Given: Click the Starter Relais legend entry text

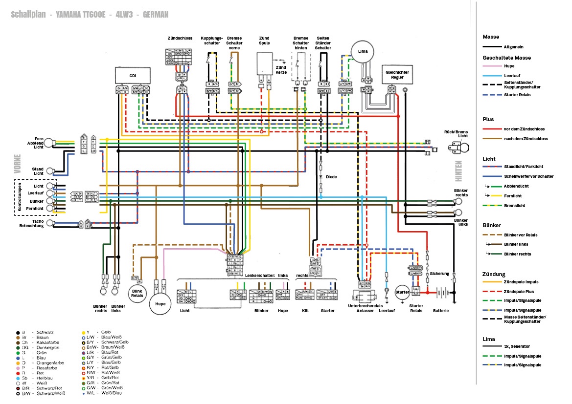Looking at the screenshot, I should tap(517, 95).
